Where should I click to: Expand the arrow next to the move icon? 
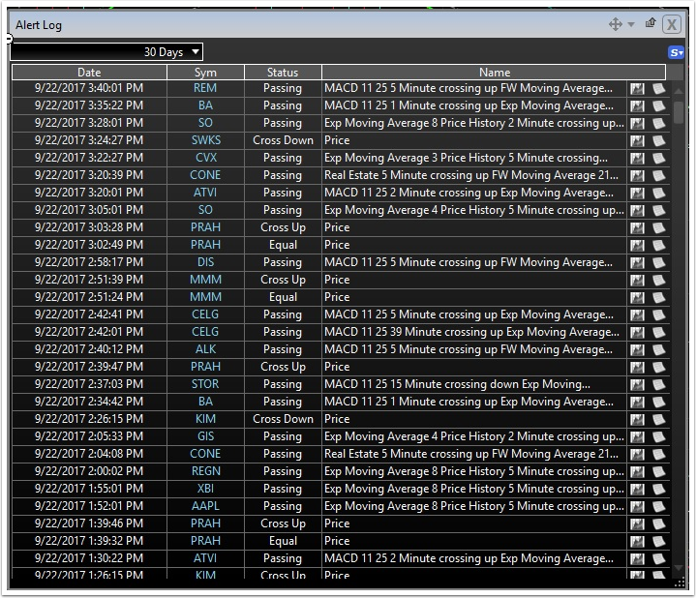[631, 24]
